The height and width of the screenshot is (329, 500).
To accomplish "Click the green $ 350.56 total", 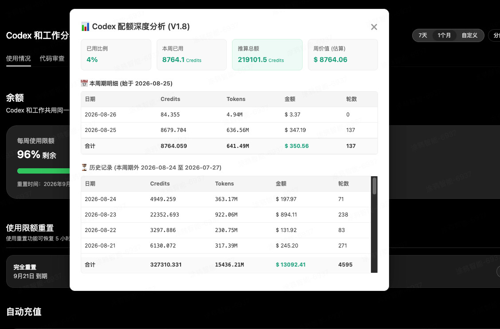I will coord(296,146).
